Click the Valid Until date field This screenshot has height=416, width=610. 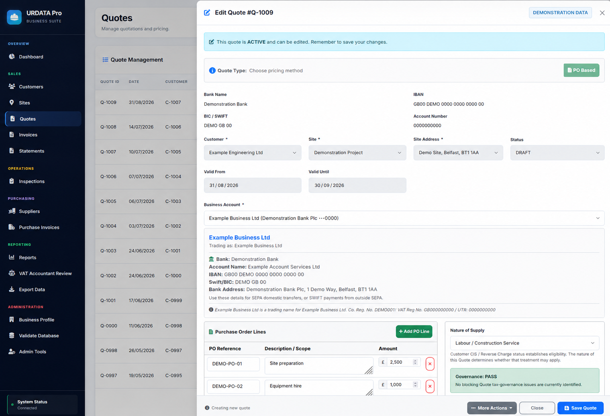(357, 186)
